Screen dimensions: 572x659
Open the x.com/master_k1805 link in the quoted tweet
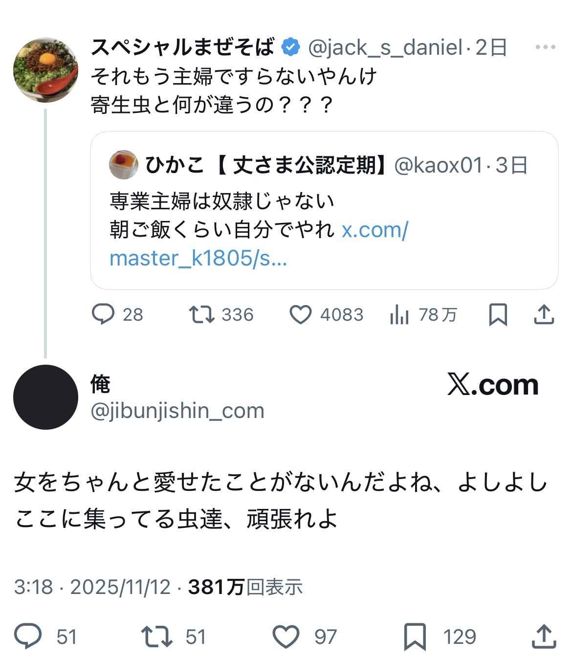[259, 244]
